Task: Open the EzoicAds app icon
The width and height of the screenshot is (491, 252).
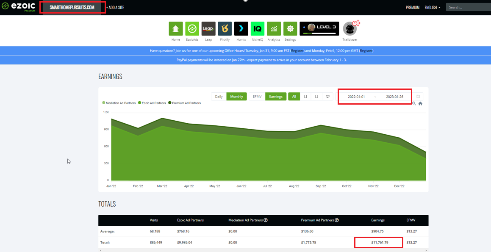Action: [192, 29]
